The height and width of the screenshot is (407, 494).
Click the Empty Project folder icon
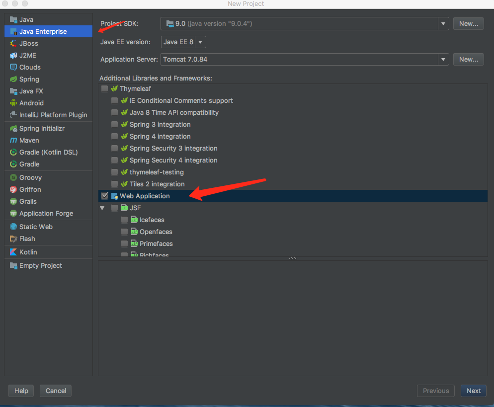coord(13,265)
